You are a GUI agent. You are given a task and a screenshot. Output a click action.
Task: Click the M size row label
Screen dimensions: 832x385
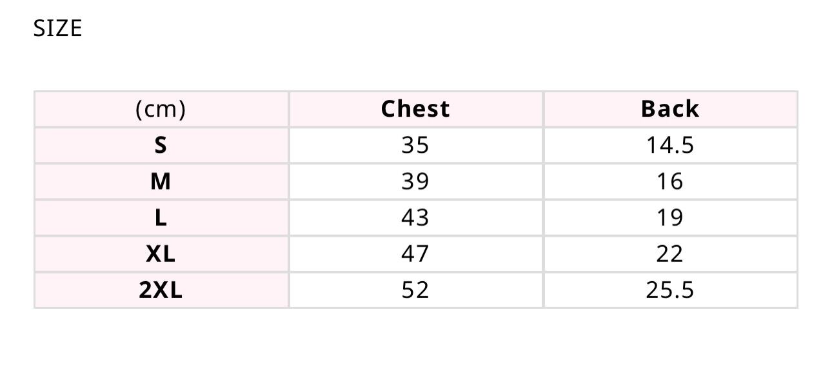coord(161,181)
